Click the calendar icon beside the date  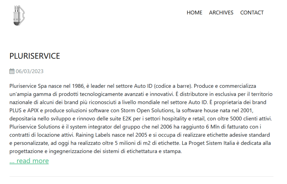coord(12,71)
